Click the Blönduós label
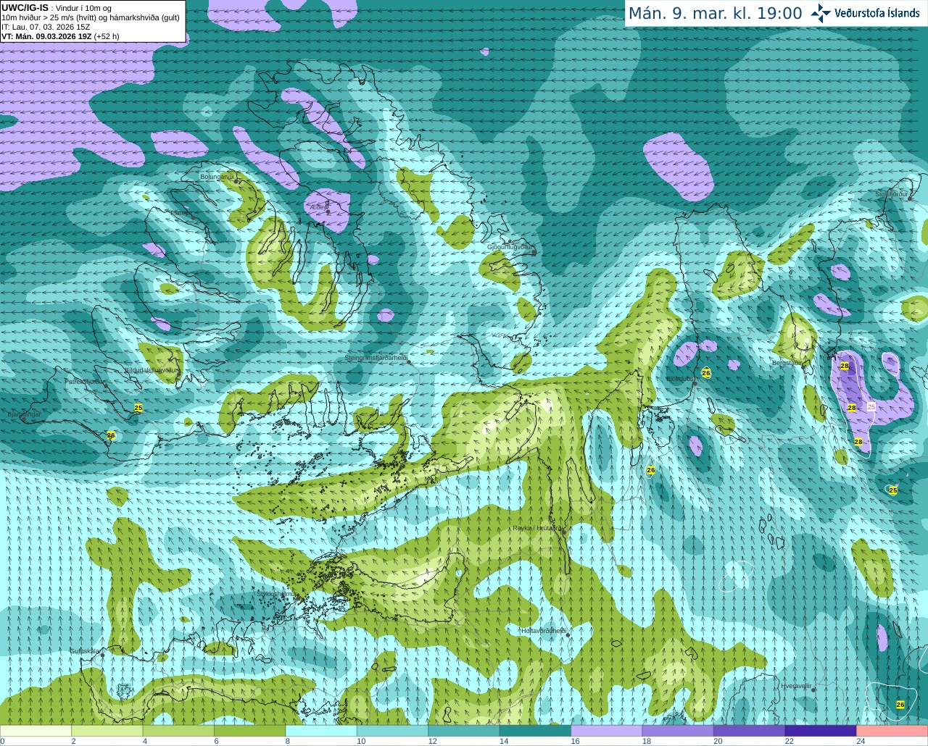 pyautogui.click(x=681, y=378)
